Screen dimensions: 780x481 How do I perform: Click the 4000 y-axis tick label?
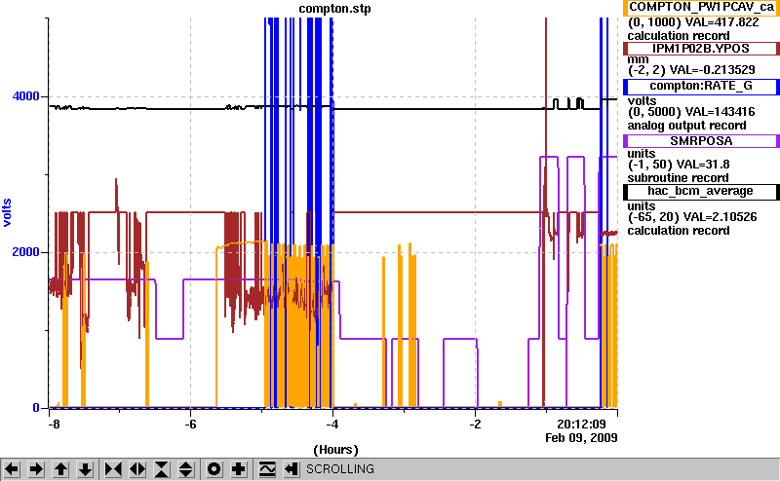pyautogui.click(x=26, y=95)
